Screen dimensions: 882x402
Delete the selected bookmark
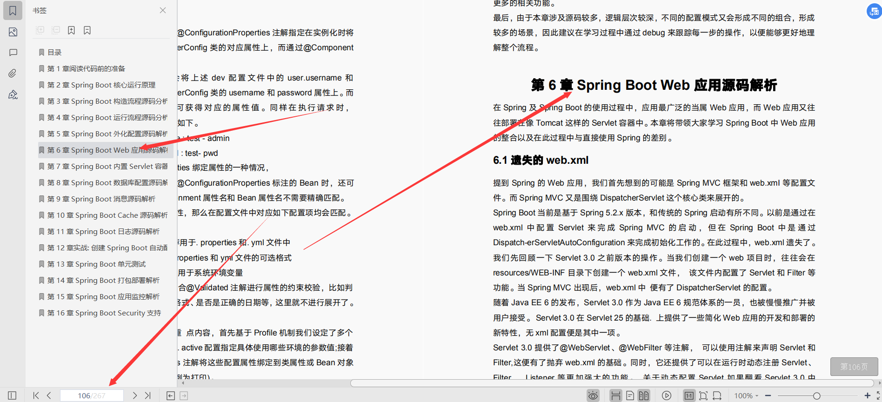(87, 30)
